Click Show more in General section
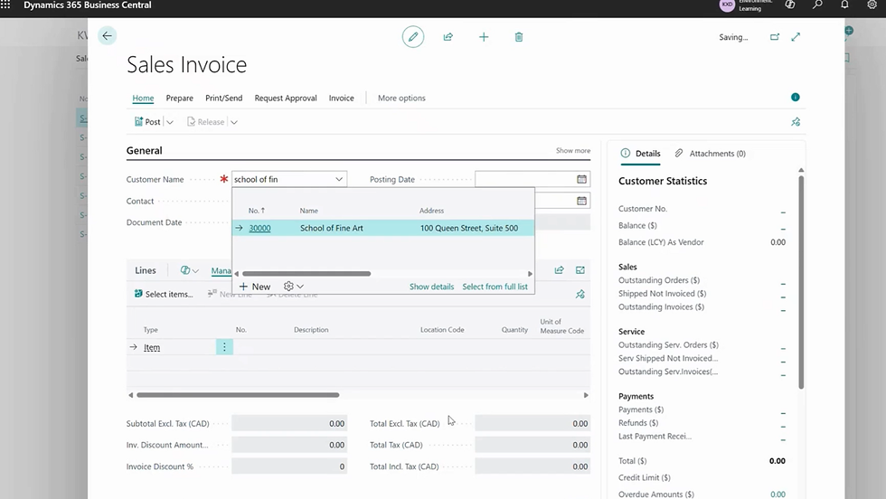Image resolution: width=886 pixels, height=499 pixels. pyautogui.click(x=573, y=150)
